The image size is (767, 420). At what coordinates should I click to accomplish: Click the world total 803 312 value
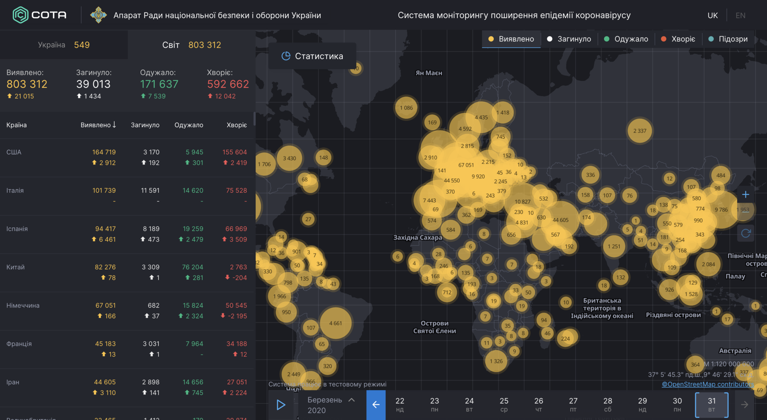(205, 45)
